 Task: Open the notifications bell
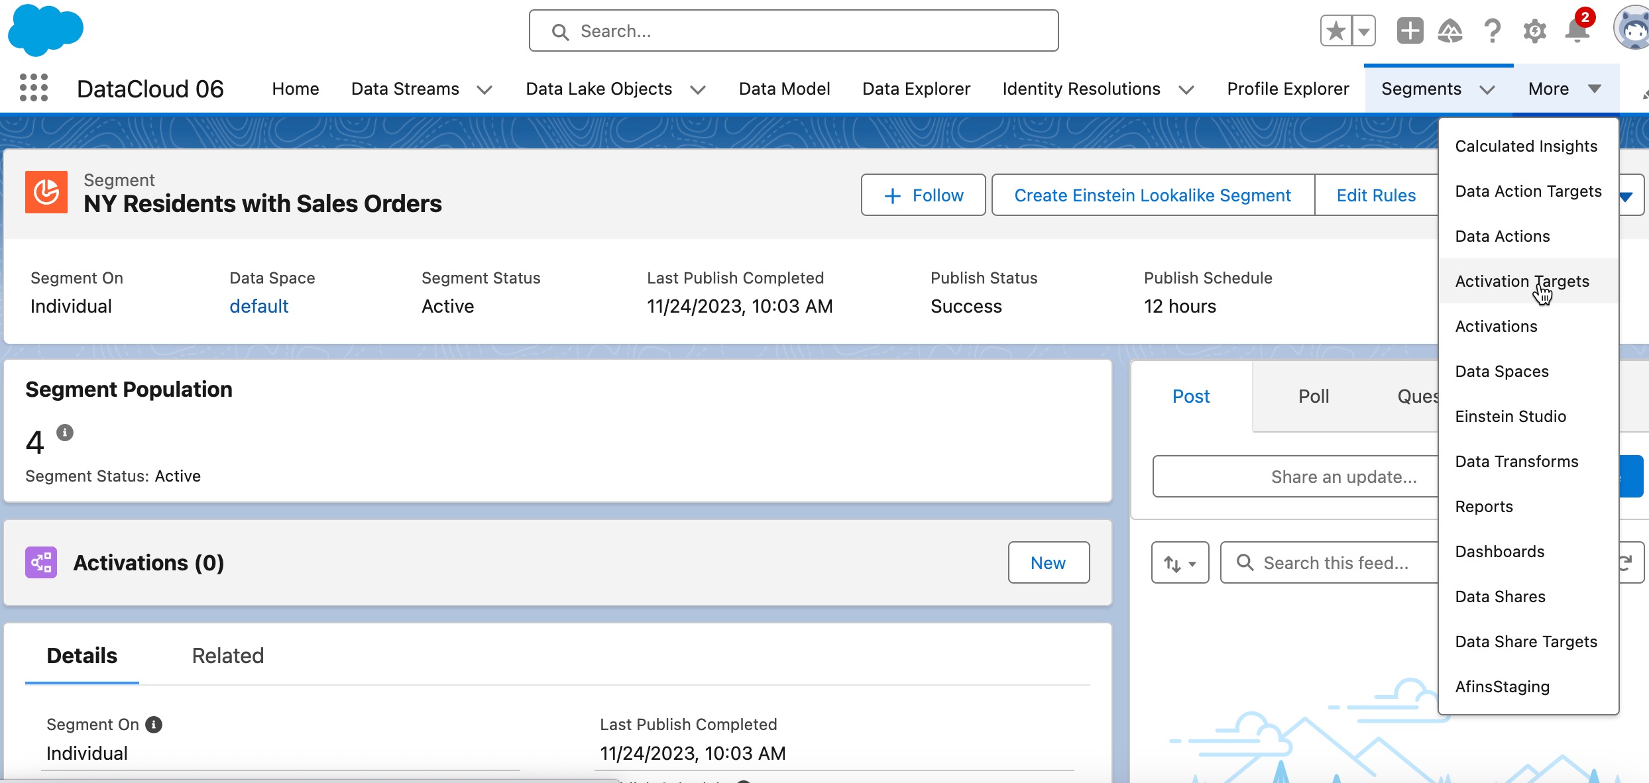click(x=1577, y=30)
